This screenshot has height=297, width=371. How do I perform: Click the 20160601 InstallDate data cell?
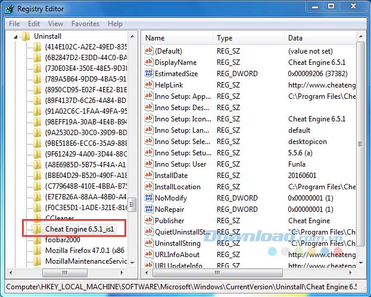click(302, 175)
